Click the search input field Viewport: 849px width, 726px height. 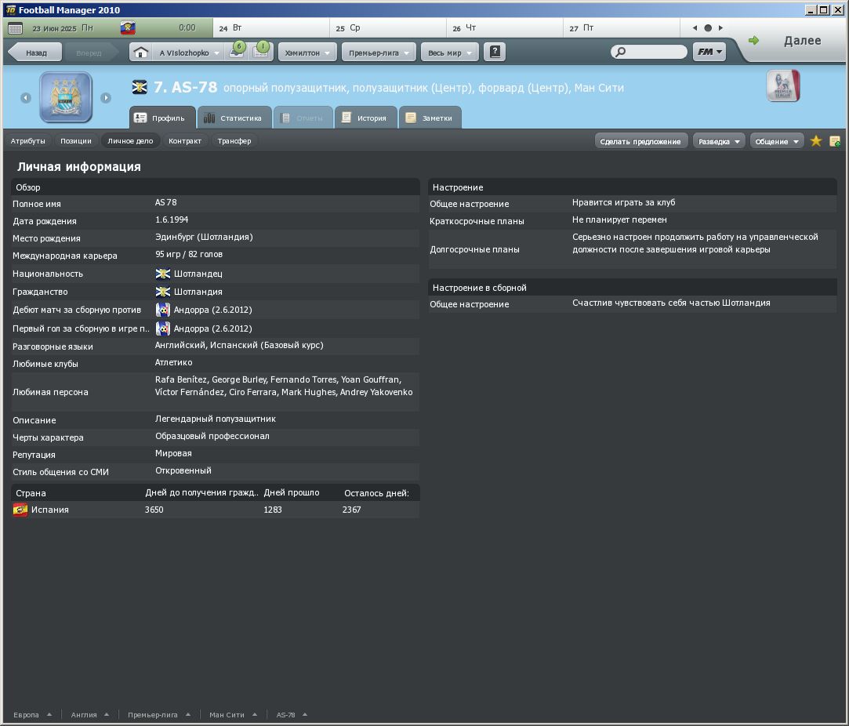(654, 53)
